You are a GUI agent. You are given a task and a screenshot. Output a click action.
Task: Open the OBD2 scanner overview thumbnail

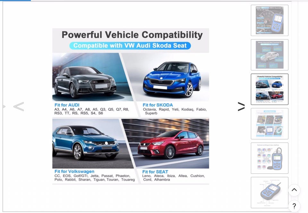[269, 21]
